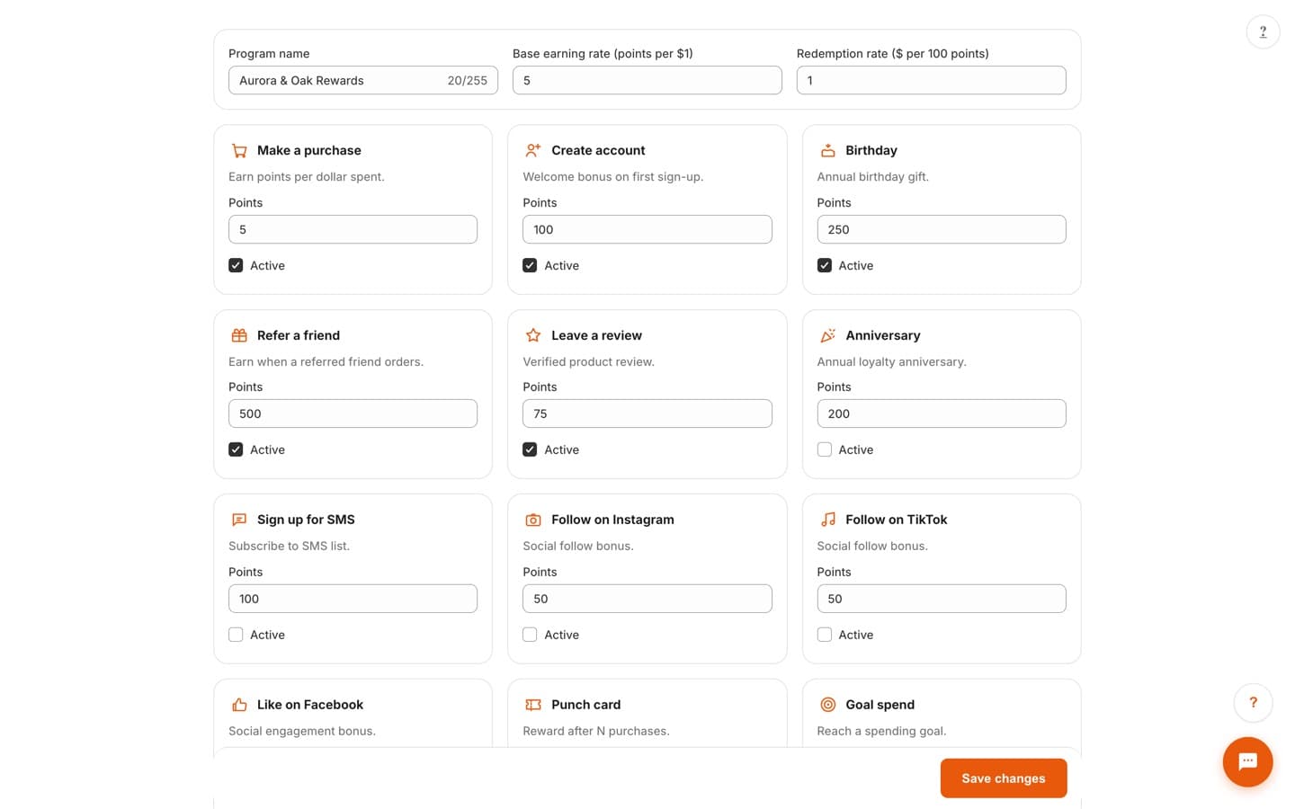Click the 'Create account' card title
This screenshot has width=1295, height=809.
tap(598, 151)
